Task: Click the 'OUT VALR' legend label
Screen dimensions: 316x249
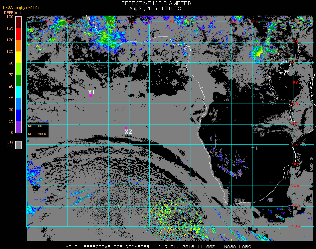Action: click(x=42, y=130)
